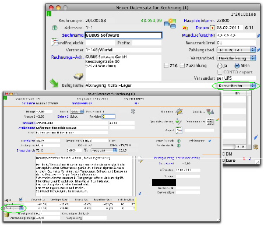Toggle the Zuzahlung checkbox
This screenshot has height=229, width=264.
click(x=182, y=66)
